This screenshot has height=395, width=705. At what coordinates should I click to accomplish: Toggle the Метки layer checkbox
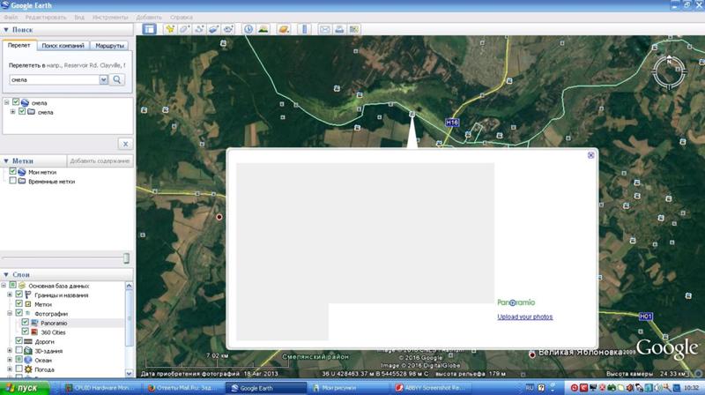tap(19, 303)
